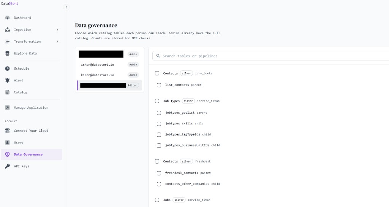
Task: Click the Alert bell icon
Action: pyautogui.click(x=8, y=80)
